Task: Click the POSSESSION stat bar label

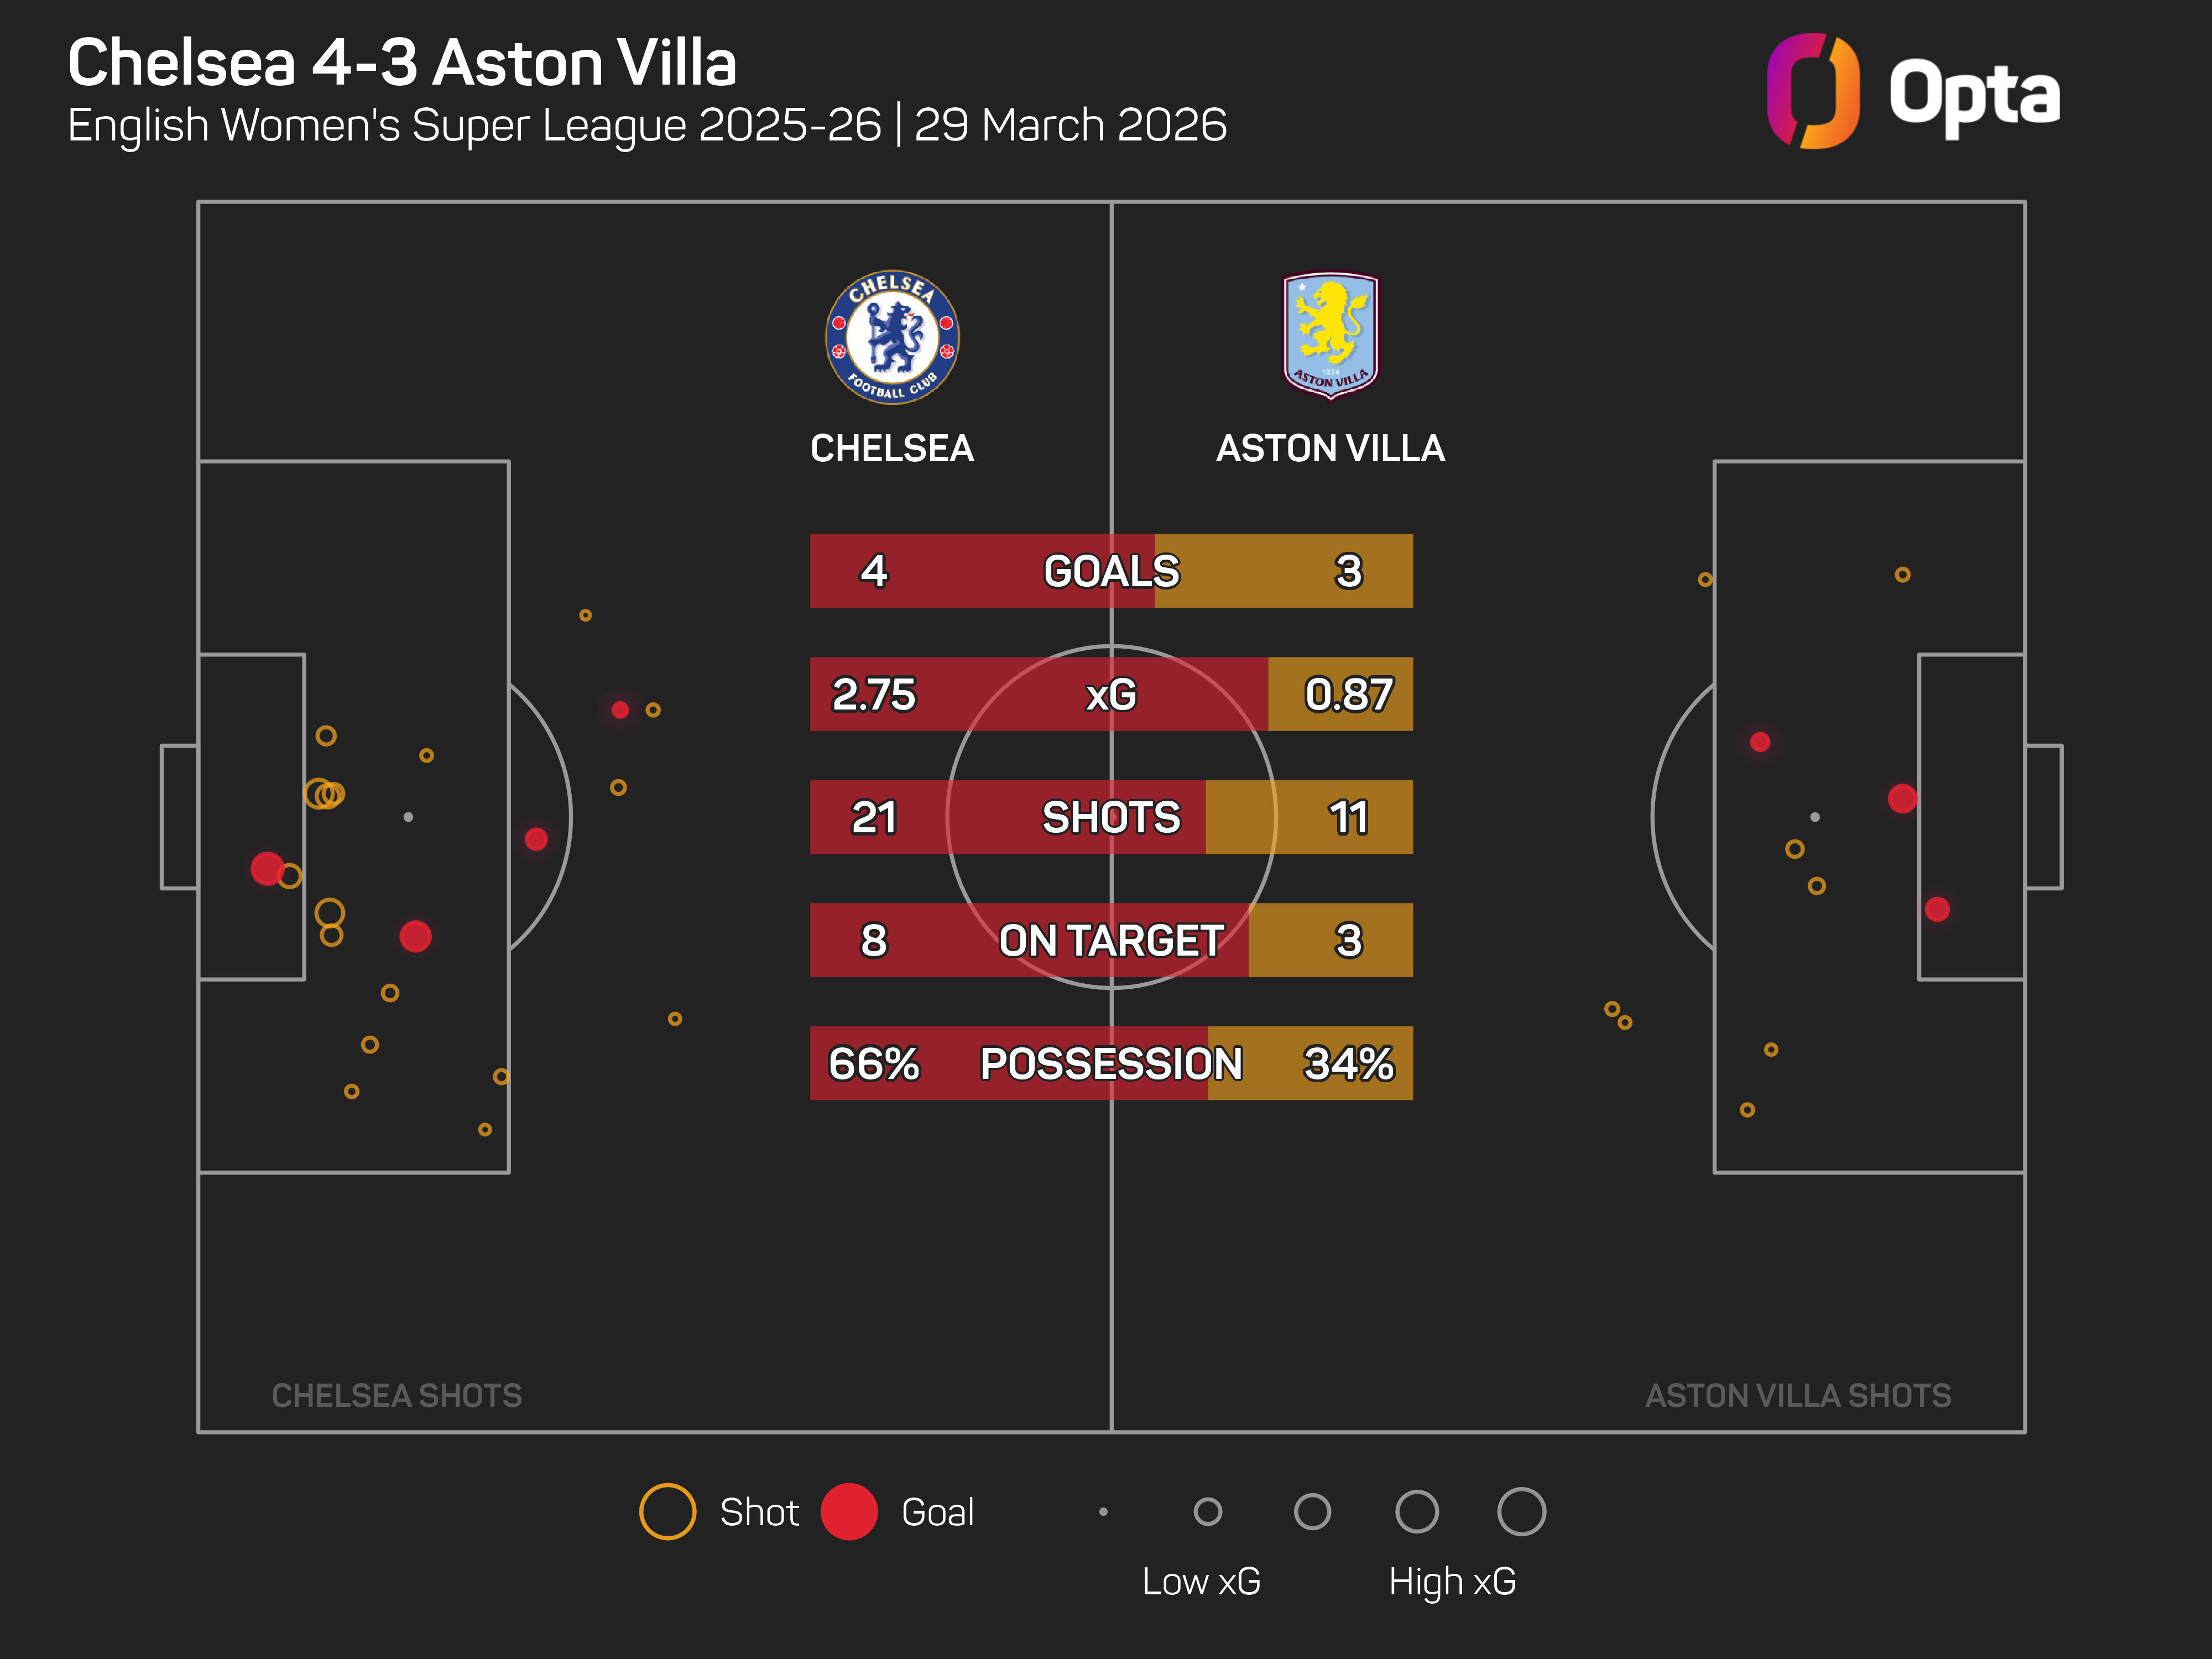Action: pos(1111,1063)
